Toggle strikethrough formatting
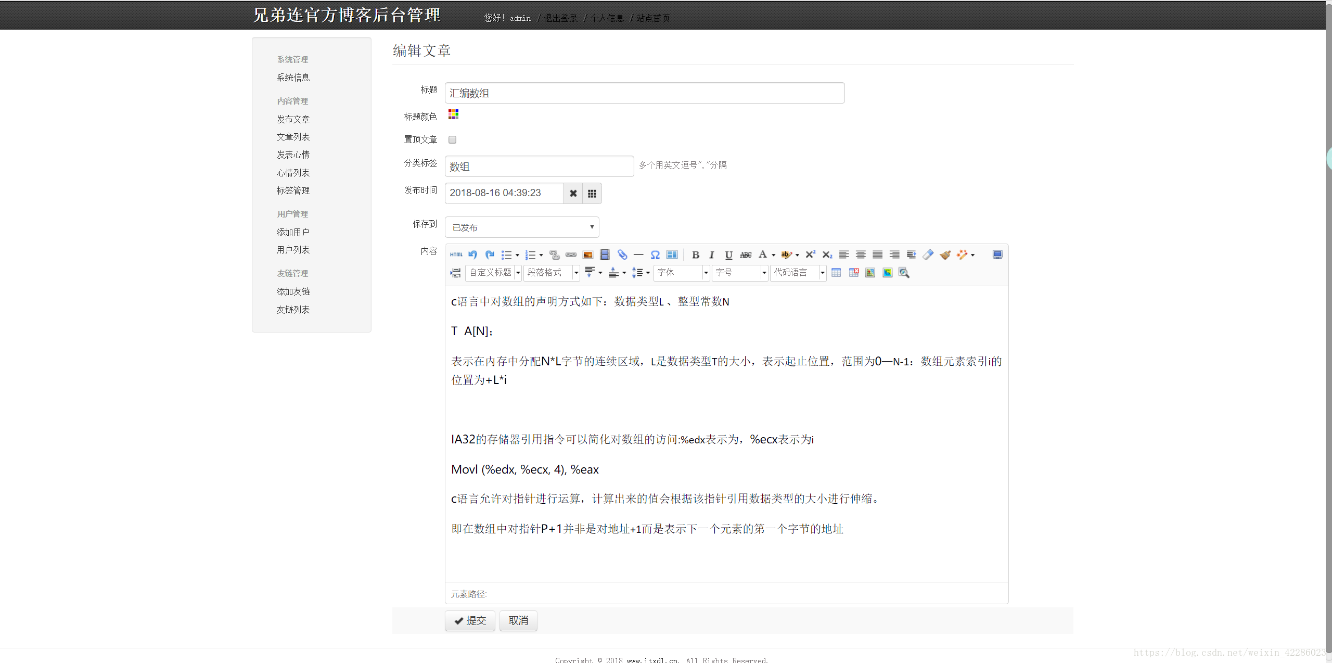The width and height of the screenshot is (1332, 663). (746, 254)
